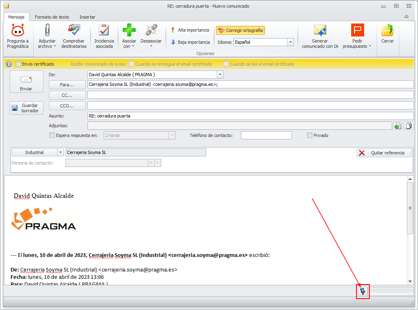Click the red X of Quitar referencia

coord(362,153)
